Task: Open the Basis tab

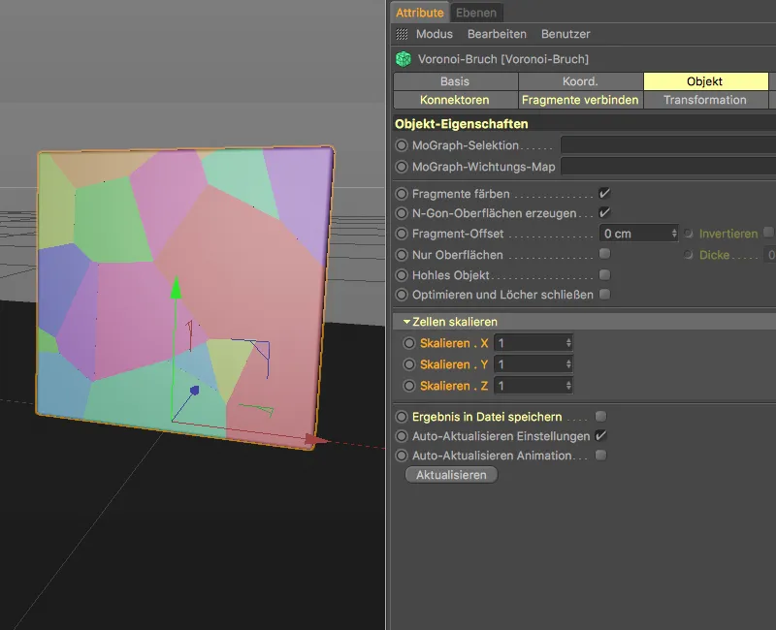Action: click(455, 81)
